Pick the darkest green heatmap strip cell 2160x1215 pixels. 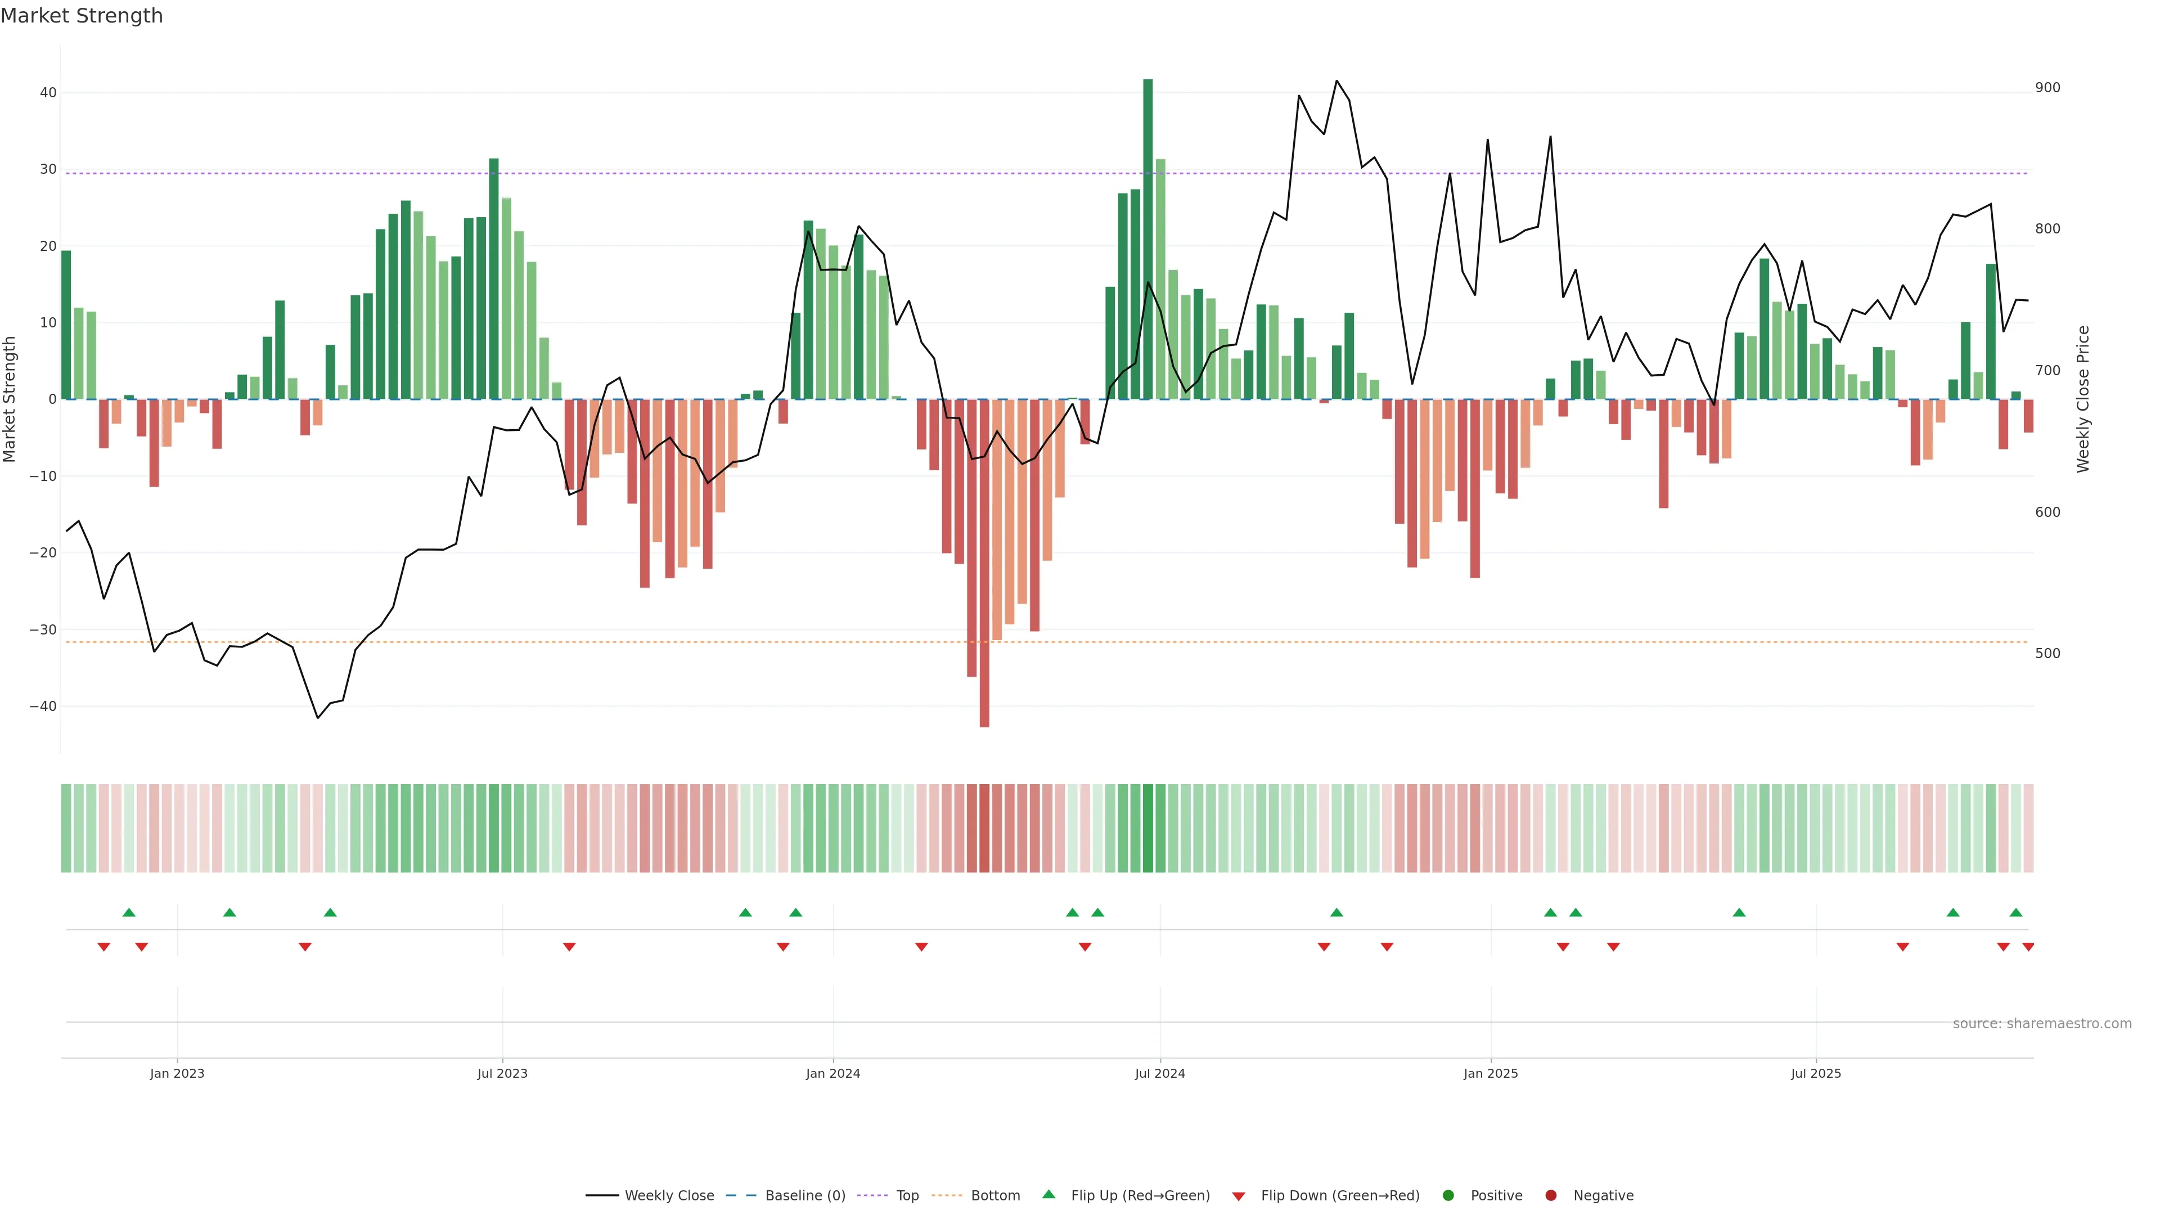click(x=1148, y=829)
